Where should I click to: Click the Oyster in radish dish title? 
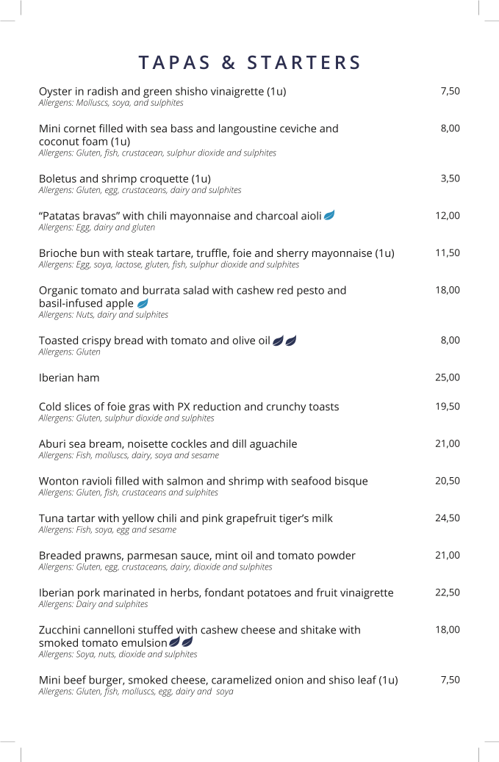162,92
